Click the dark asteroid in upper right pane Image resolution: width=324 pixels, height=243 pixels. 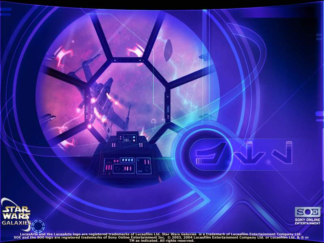pos(168,50)
